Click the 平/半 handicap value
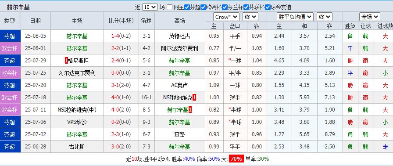This screenshot has width=393, height=166. (x=235, y=73)
